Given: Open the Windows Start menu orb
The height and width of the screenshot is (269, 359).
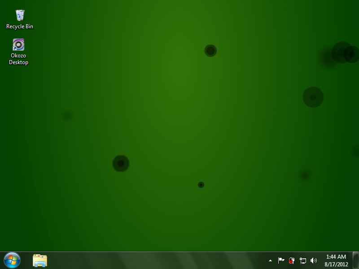Looking at the screenshot, I should point(12,260).
